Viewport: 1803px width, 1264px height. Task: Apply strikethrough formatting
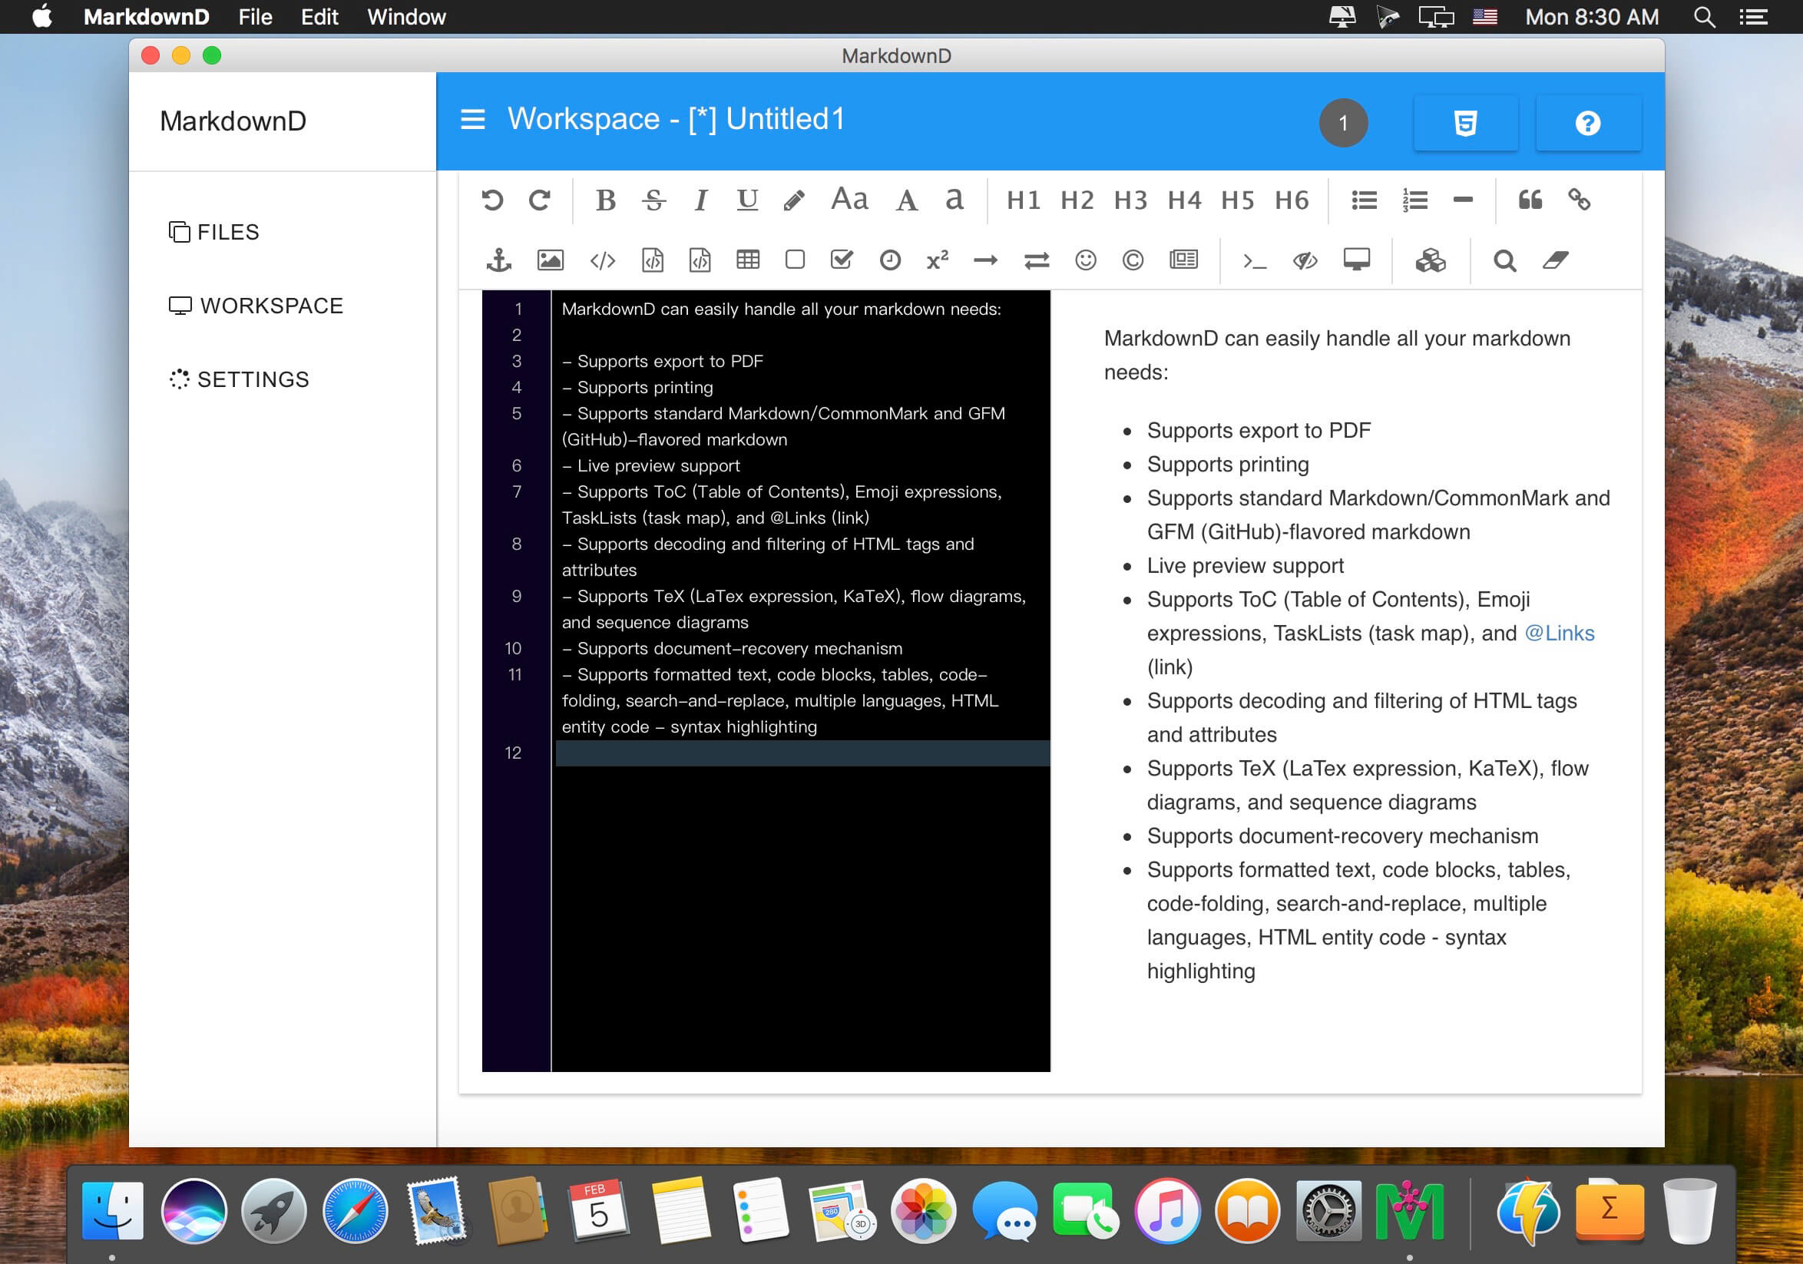click(x=653, y=200)
